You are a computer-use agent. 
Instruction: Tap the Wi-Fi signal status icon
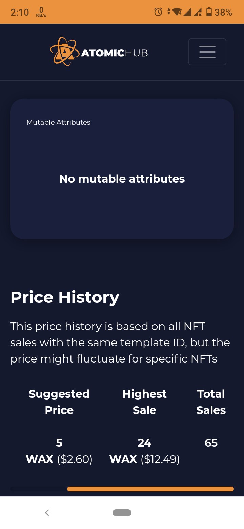coord(177,12)
